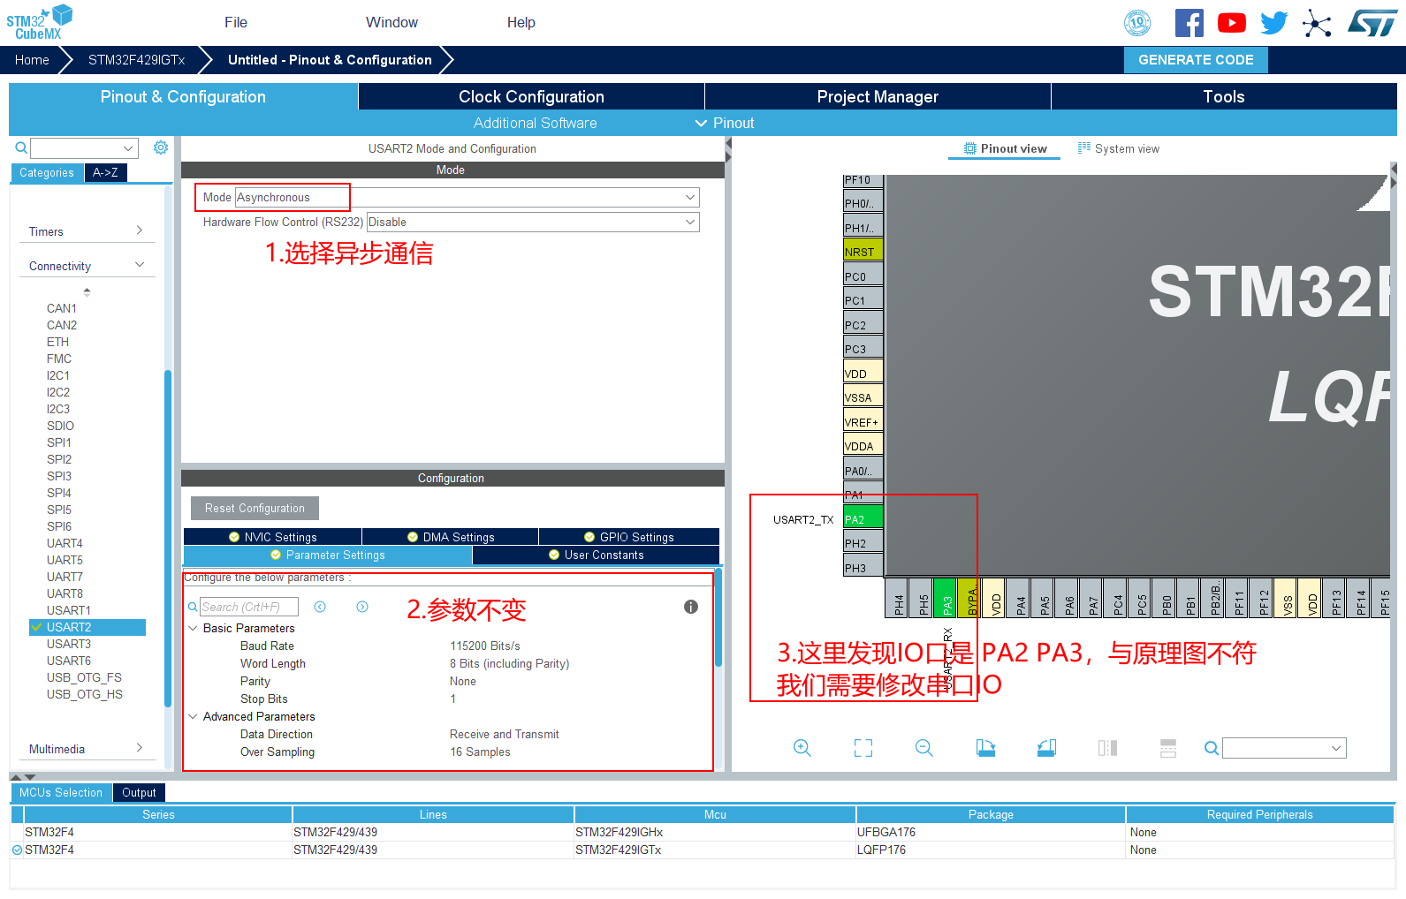Collapse the Advanced Parameters group

pyautogui.click(x=193, y=716)
